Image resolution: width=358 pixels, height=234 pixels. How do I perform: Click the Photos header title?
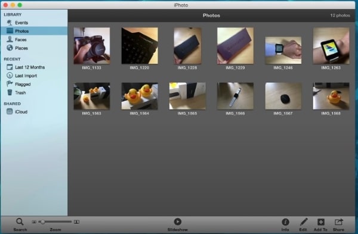pyautogui.click(x=211, y=15)
